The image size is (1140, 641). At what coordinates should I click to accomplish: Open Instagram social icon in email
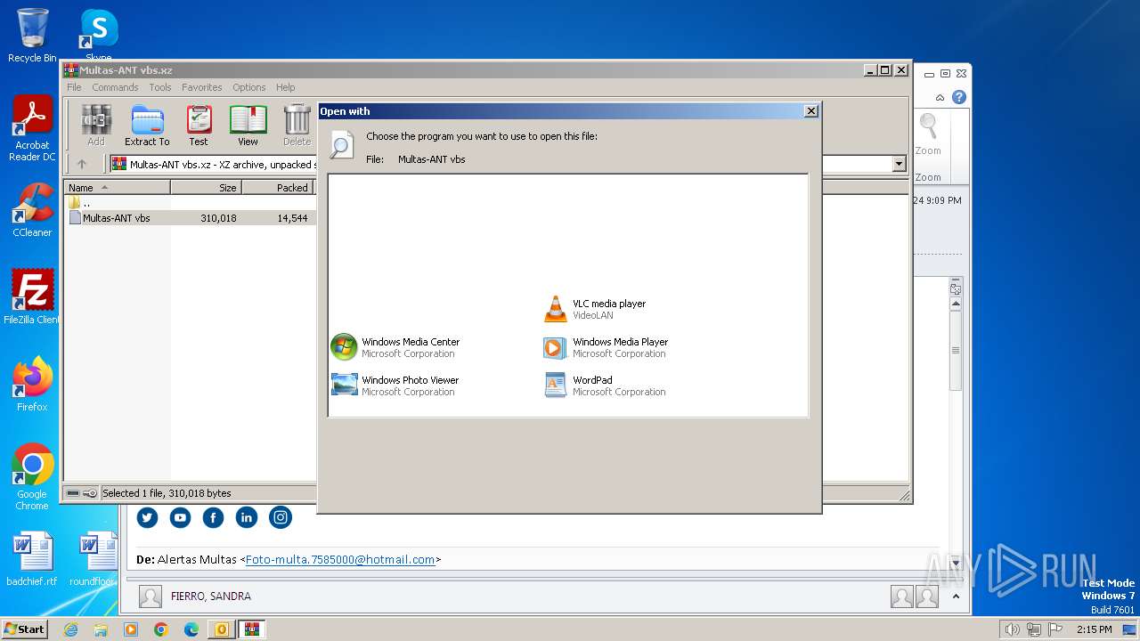[281, 517]
